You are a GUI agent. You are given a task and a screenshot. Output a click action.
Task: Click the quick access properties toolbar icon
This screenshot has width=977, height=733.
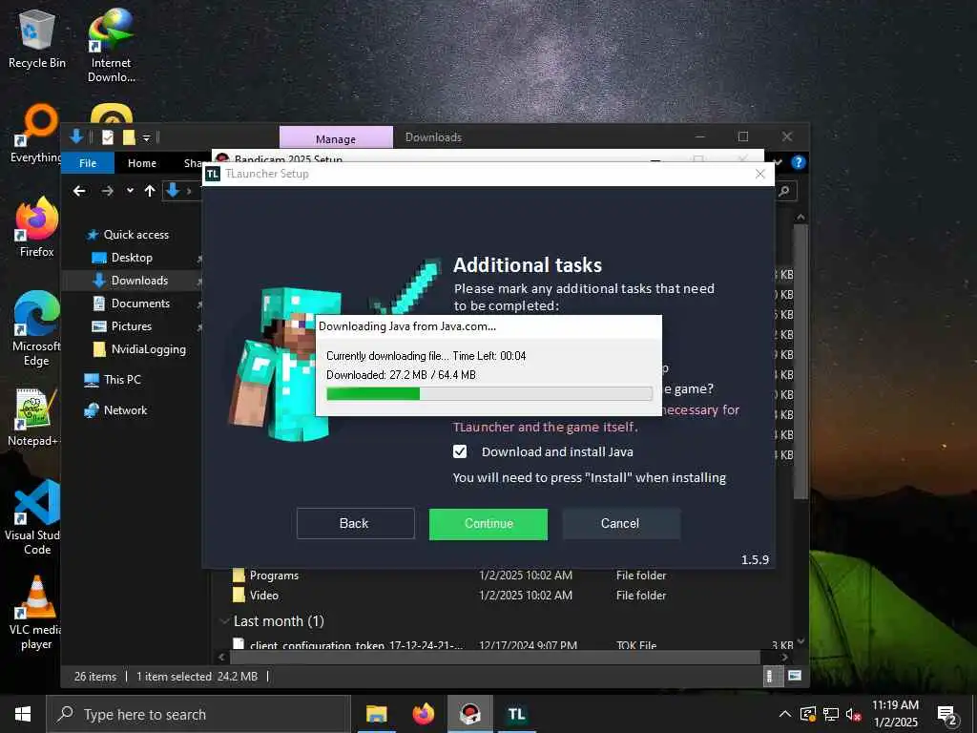(x=108, y=137)
